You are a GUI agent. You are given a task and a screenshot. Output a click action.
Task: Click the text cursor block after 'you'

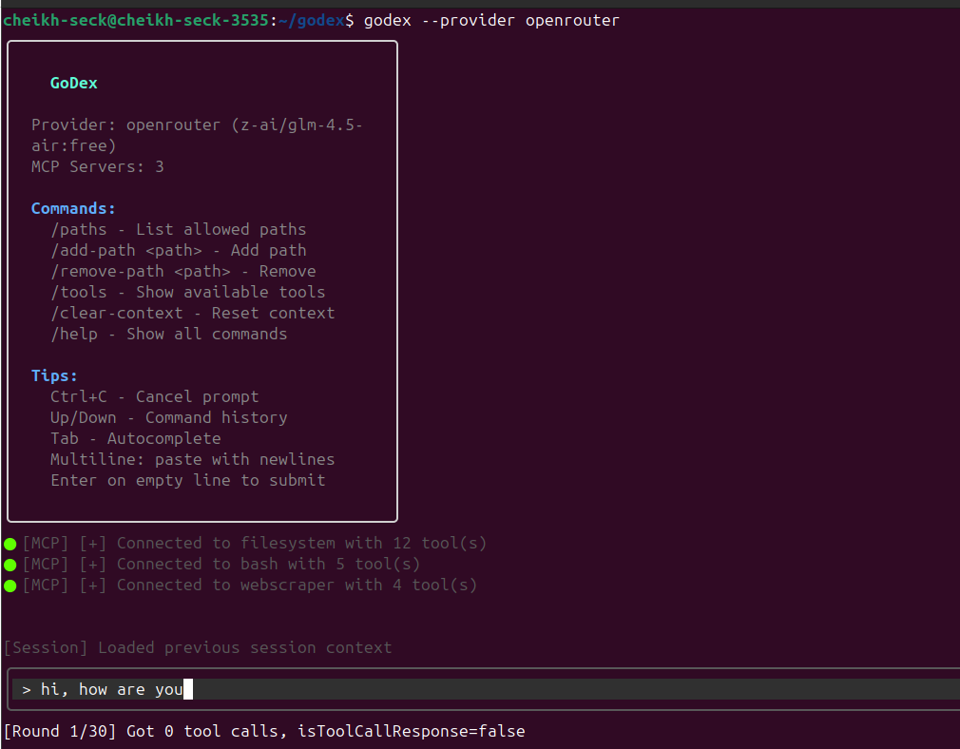188,689
